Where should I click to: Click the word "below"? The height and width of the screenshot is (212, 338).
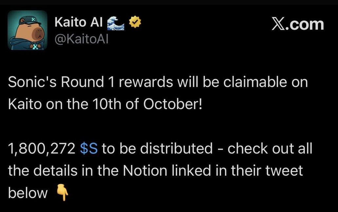pos(28,194)
